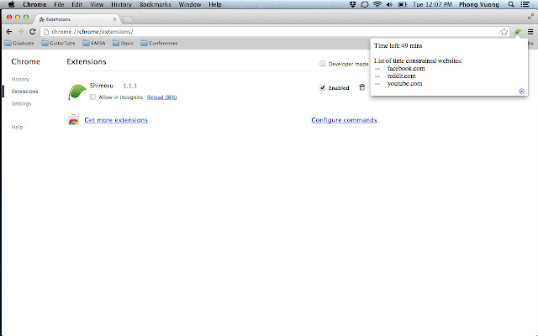Image resolution: width=538 pixels, height=336 pixels.
Task: Click the 'Time left: 49 mins' text
Action: [398, 45]
